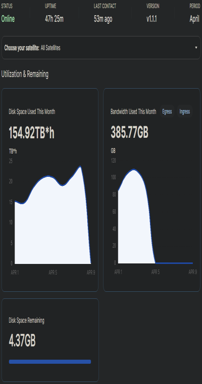Click the Online status value
The width and height of the screenshot is (202, 384).
point(8,19)
